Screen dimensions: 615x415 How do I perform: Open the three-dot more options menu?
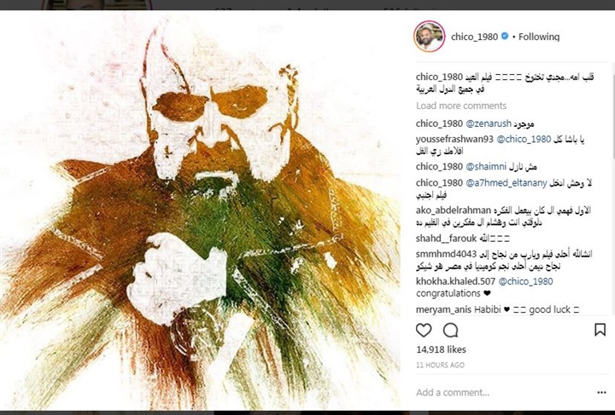(x=601, y=392)
